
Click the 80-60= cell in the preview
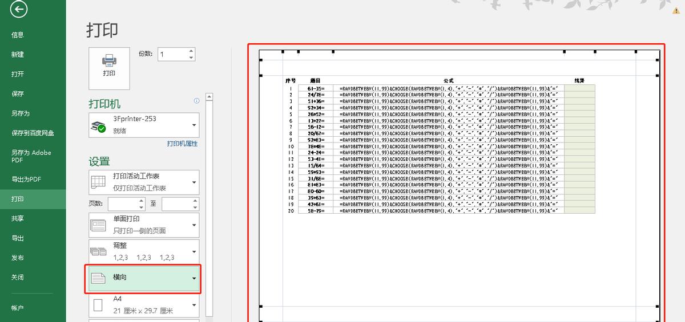click(316, 191)
